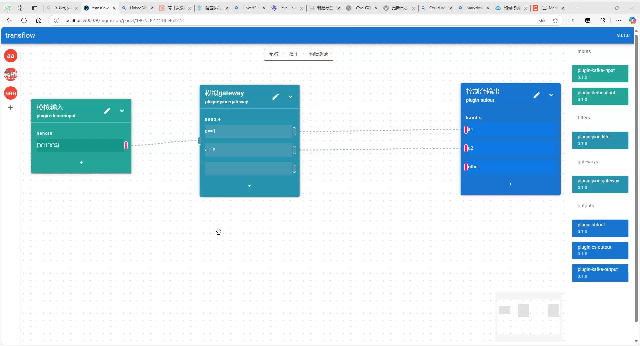Click the a==2 handle field

click(x=248, y=150)
